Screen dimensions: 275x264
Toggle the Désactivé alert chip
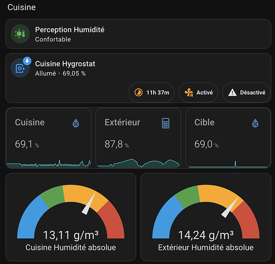click(246, 92)
